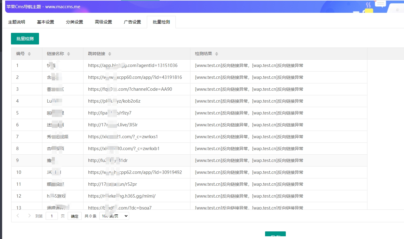Go to the previous page with the left arrow
Image resolution: width=404 pixels, height=239 pixels.
(x=18, y=216)
